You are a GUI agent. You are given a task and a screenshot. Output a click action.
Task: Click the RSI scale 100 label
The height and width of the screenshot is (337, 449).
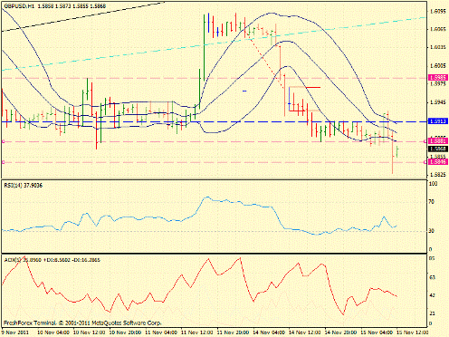(434, 184)
